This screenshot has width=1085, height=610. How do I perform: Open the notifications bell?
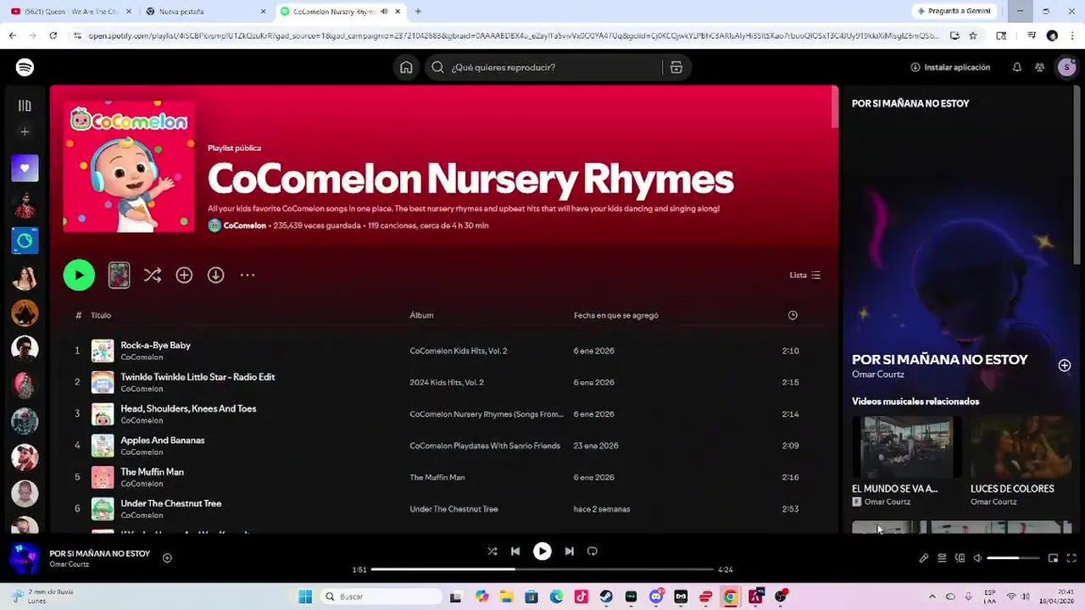(x=1017, y=67)
